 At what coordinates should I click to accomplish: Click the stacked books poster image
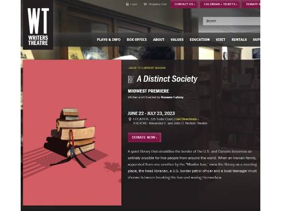click(72, 132)
